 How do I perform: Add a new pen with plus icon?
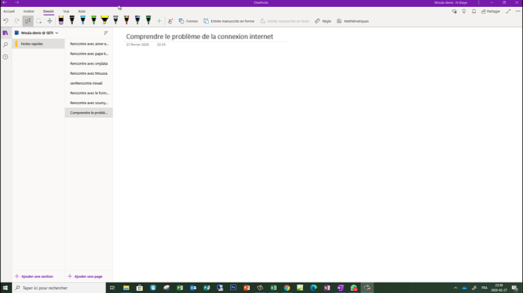point(159,21)
